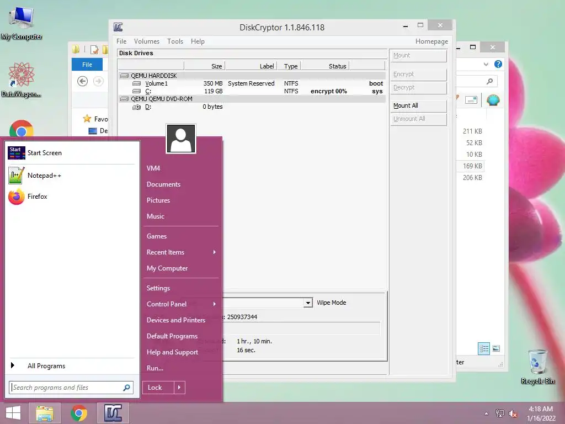565x424 pixels.
Task: Open the Homepage link
Action: click(x=431, y=41)
